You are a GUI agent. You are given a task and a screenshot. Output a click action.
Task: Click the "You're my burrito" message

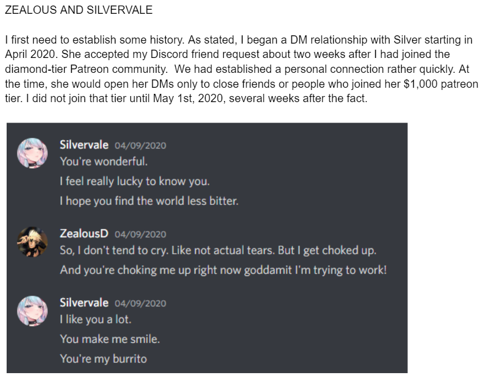[x=103, y=359]
